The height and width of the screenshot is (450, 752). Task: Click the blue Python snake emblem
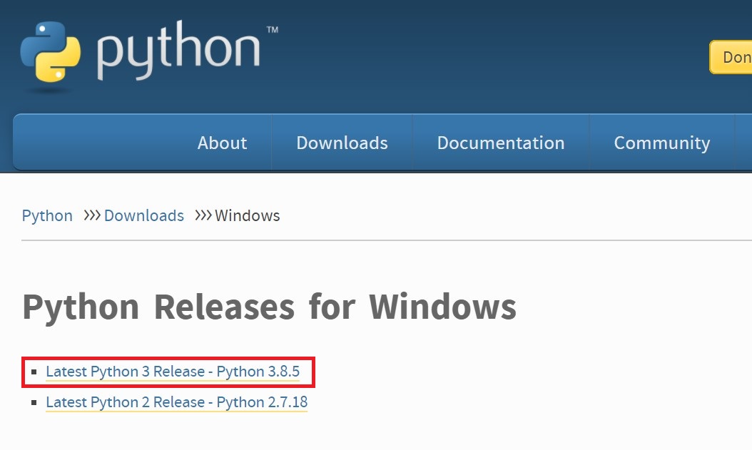[x=37, y=39]
